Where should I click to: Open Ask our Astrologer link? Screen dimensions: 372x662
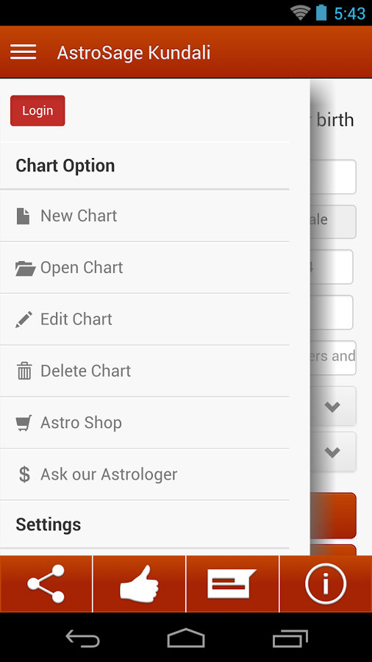[145, 474]
